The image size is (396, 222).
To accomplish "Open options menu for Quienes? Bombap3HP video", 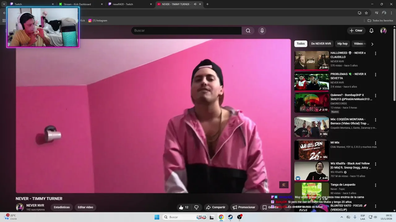I will (x=376, y=96).
